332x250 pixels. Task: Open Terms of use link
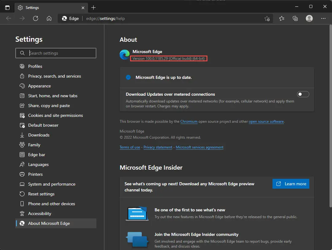pos(130,147)
